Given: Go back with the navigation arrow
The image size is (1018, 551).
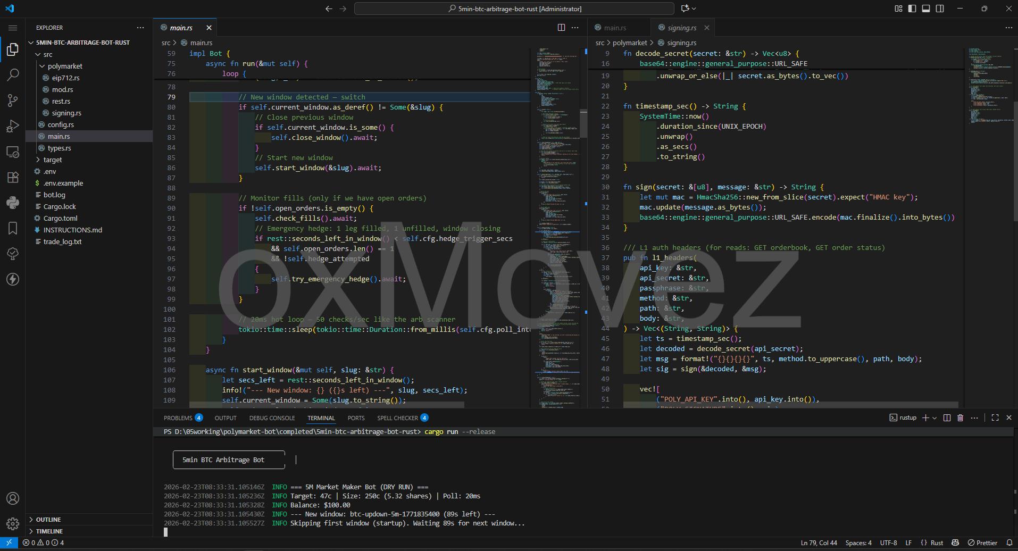Looking at the screenshot, I should (329, 9).
